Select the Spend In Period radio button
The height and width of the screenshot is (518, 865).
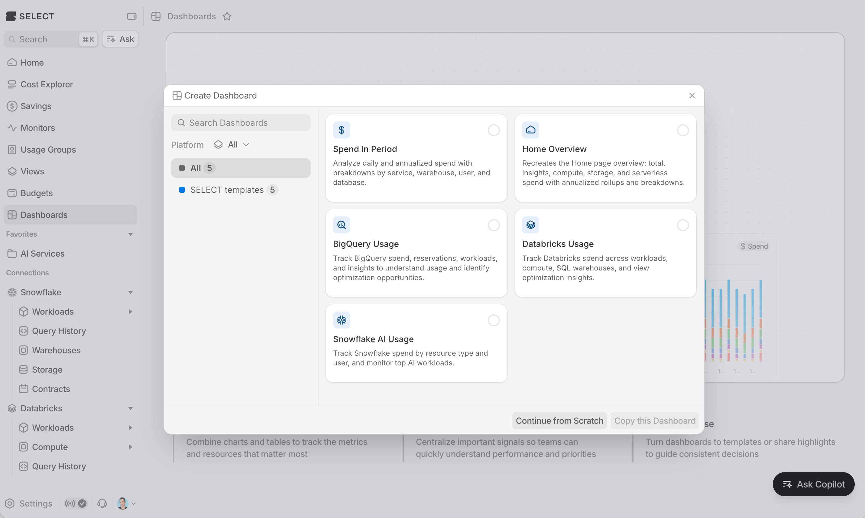click(494, 130)
